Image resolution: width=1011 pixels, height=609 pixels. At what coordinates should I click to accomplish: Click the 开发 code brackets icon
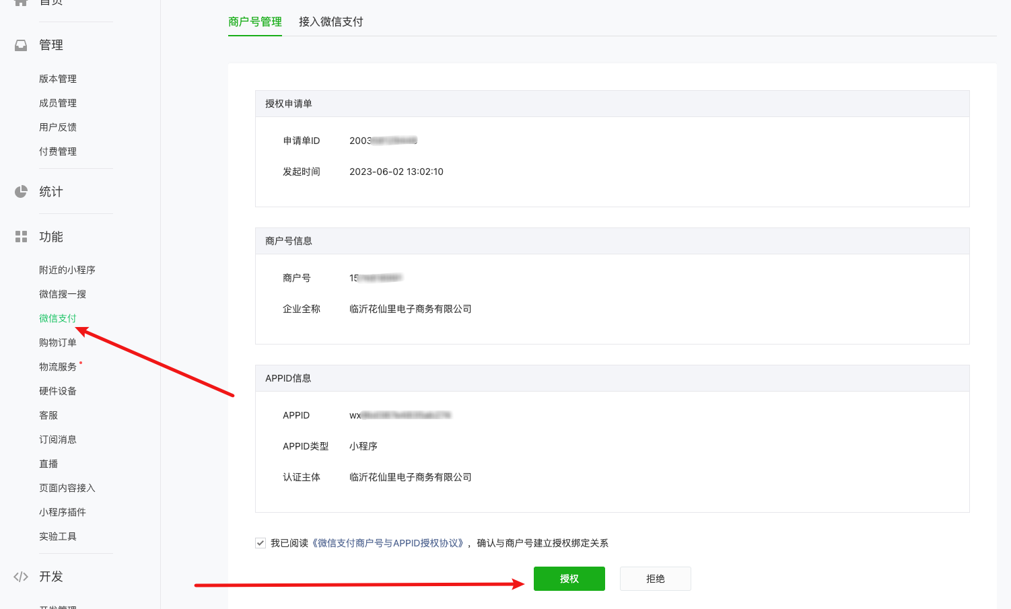click(x=21, y=577)
